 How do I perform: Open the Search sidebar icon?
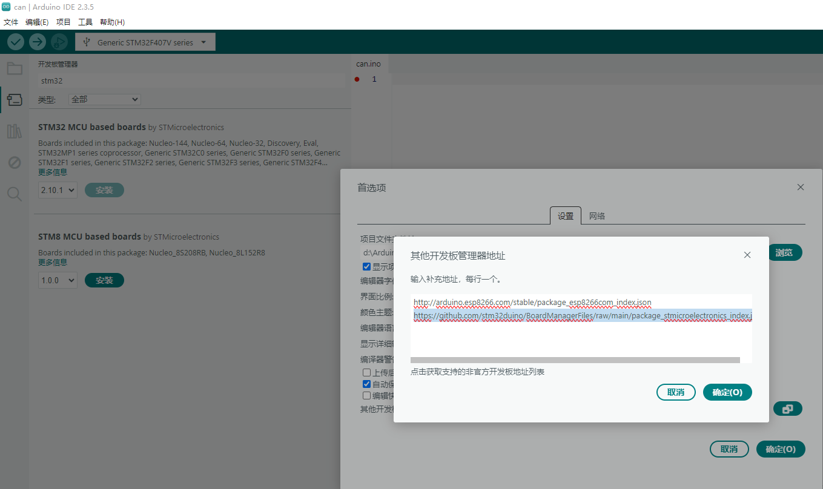pos(15,194)
